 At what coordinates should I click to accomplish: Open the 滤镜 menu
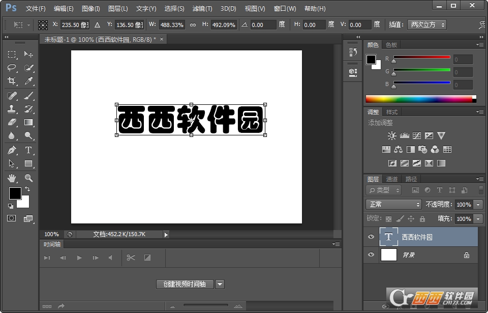point(201,8)
